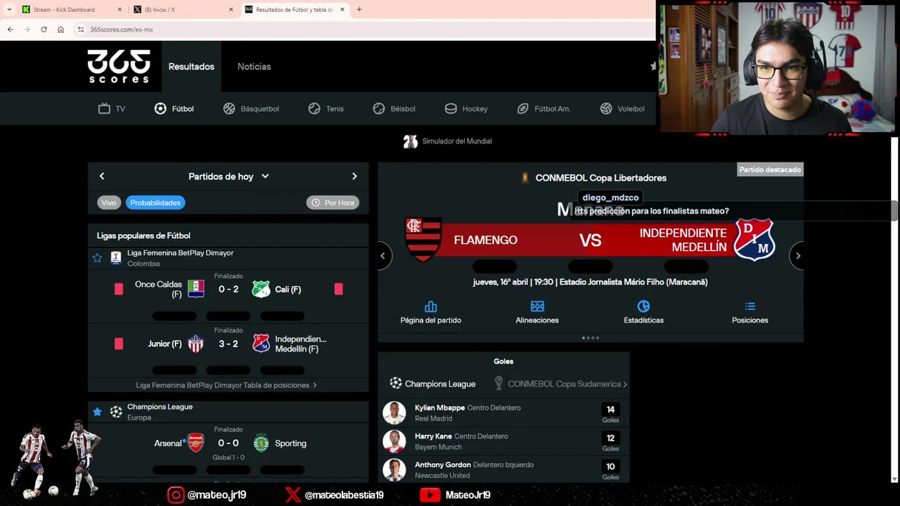Select the Hockey sport icon
900x506 pixels.
[451, 108]
